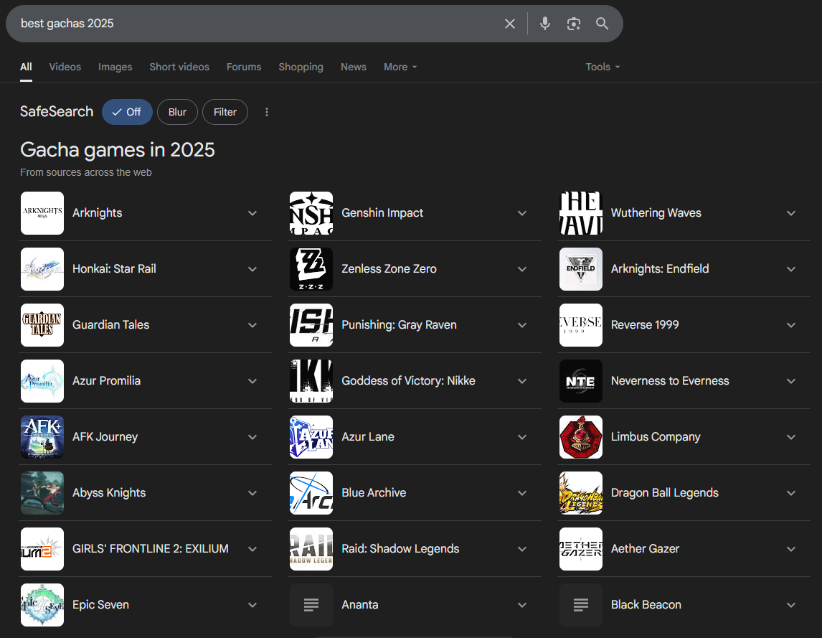Click the Azur Promilia logo thumbnail
The width and height of the screenshot is (822, 638).
coord(42,381)
